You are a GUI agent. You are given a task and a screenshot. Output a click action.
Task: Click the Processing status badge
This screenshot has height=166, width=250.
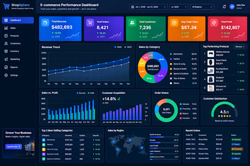click(237, 149)
